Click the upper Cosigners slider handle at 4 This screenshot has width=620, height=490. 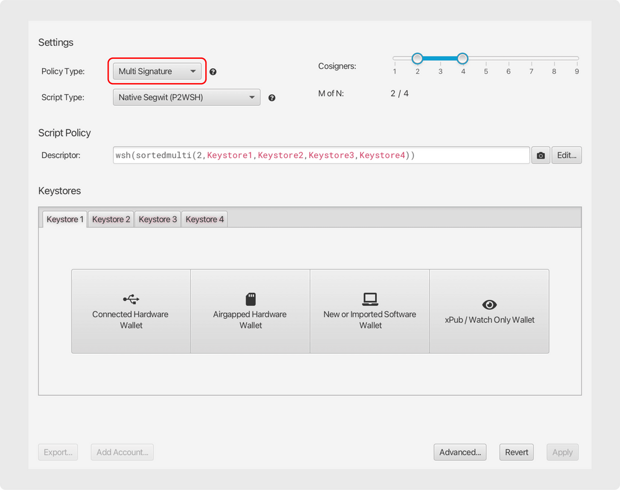click(463, 58)
